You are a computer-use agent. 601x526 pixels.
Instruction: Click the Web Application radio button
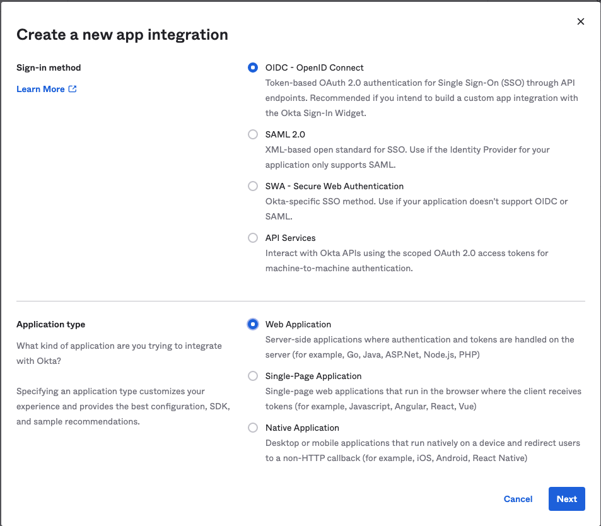253,324
